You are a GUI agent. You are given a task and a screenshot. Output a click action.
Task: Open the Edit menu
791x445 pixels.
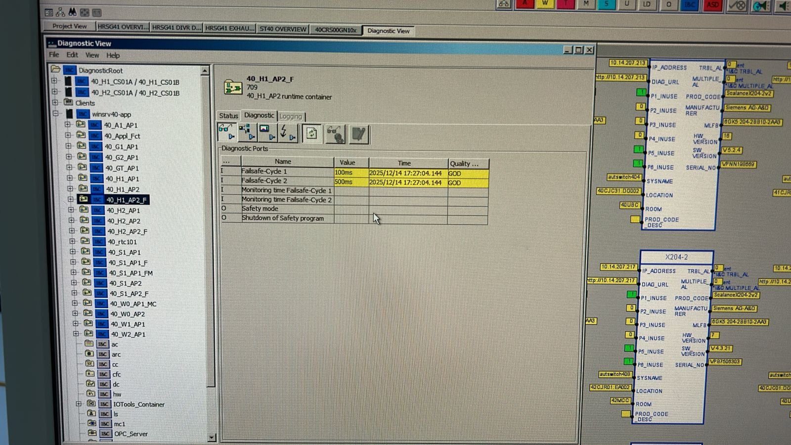(72, 55)
